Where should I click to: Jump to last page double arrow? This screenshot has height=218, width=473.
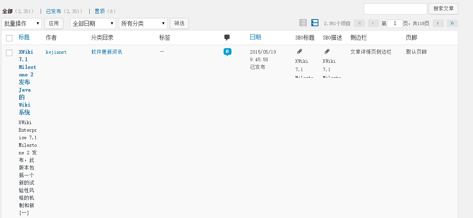(452, 23)
